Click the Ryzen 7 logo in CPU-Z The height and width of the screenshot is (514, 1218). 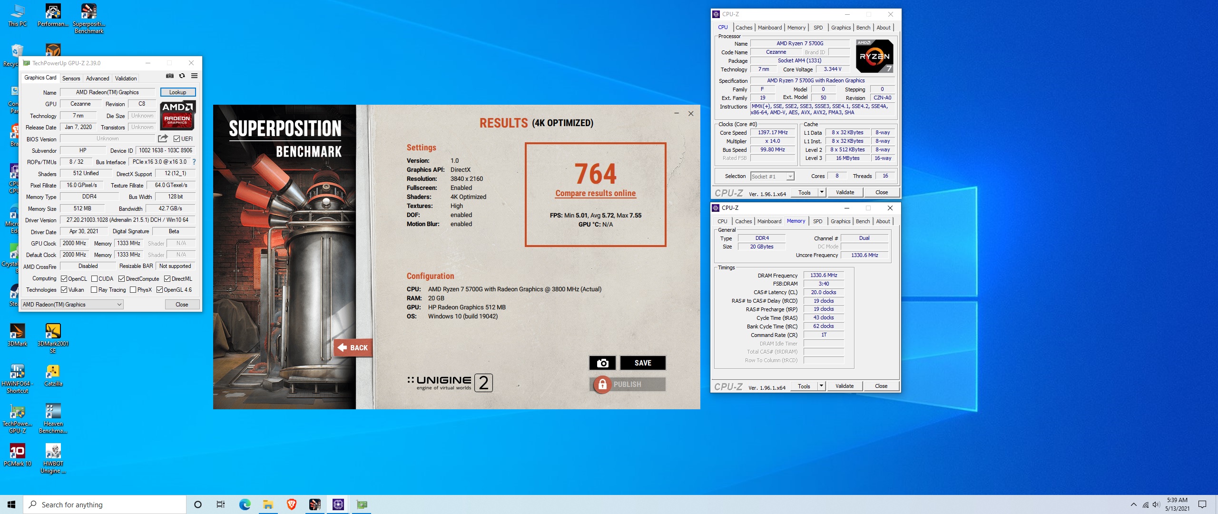pos(874,56)
